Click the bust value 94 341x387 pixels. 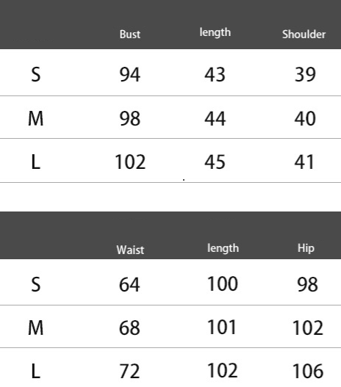[x=130, y=75]
